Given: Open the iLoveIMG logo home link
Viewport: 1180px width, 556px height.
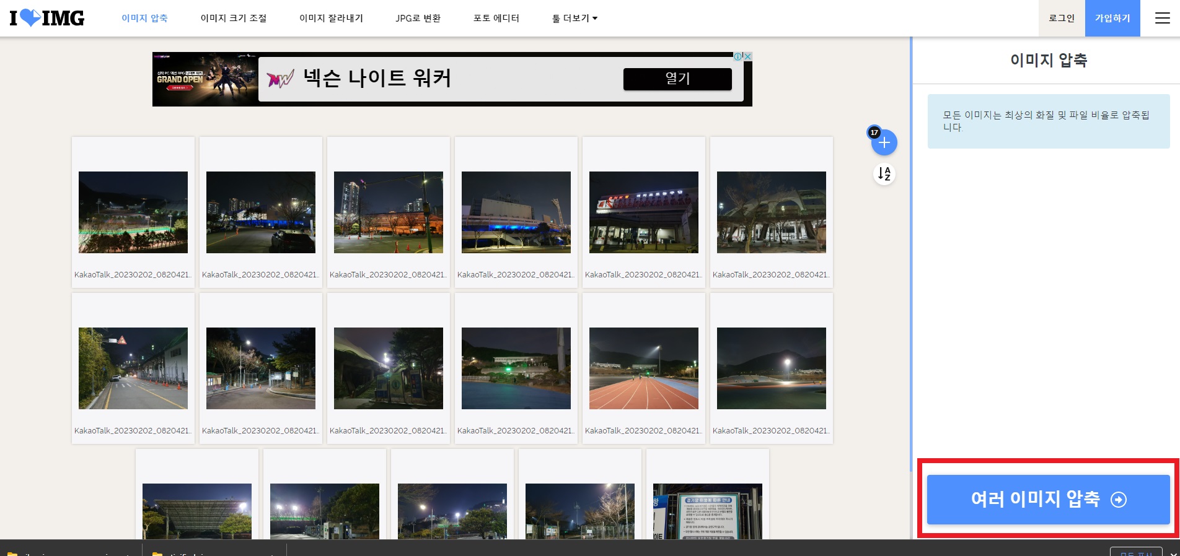Looking at the screenshot, I should [47, 18].
